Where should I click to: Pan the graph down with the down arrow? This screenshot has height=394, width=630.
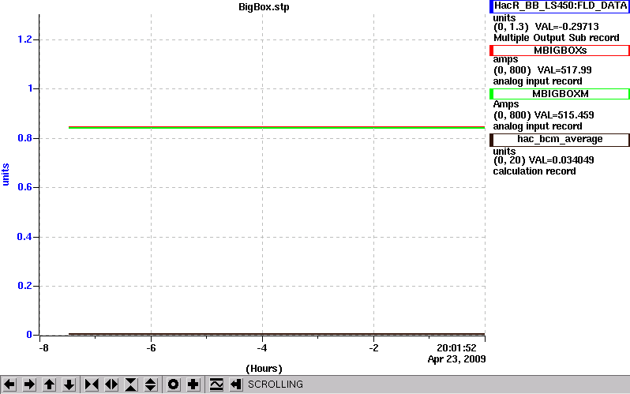(x=69, y=385)
